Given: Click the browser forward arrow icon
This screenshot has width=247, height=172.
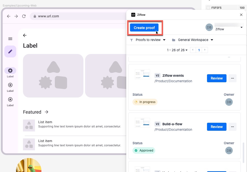Looking at the screenshot, I should point(16,16).
